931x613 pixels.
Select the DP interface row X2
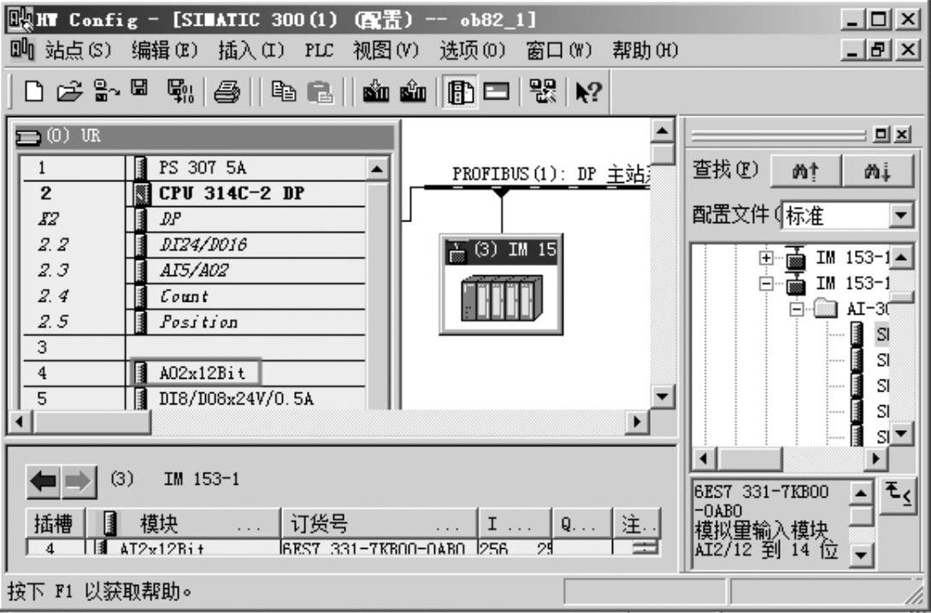coord(193,219)
